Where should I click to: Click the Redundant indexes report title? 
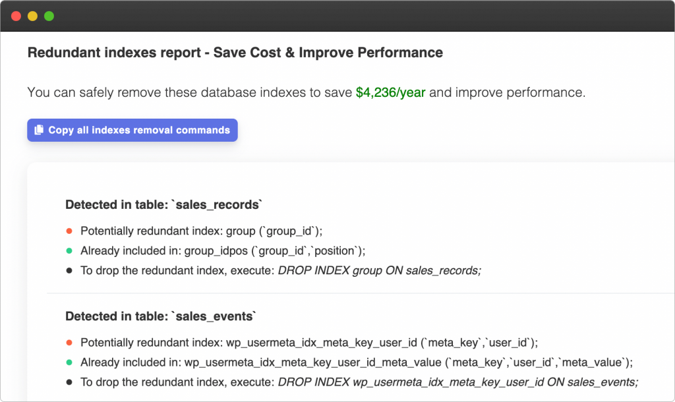coord(235,53)
